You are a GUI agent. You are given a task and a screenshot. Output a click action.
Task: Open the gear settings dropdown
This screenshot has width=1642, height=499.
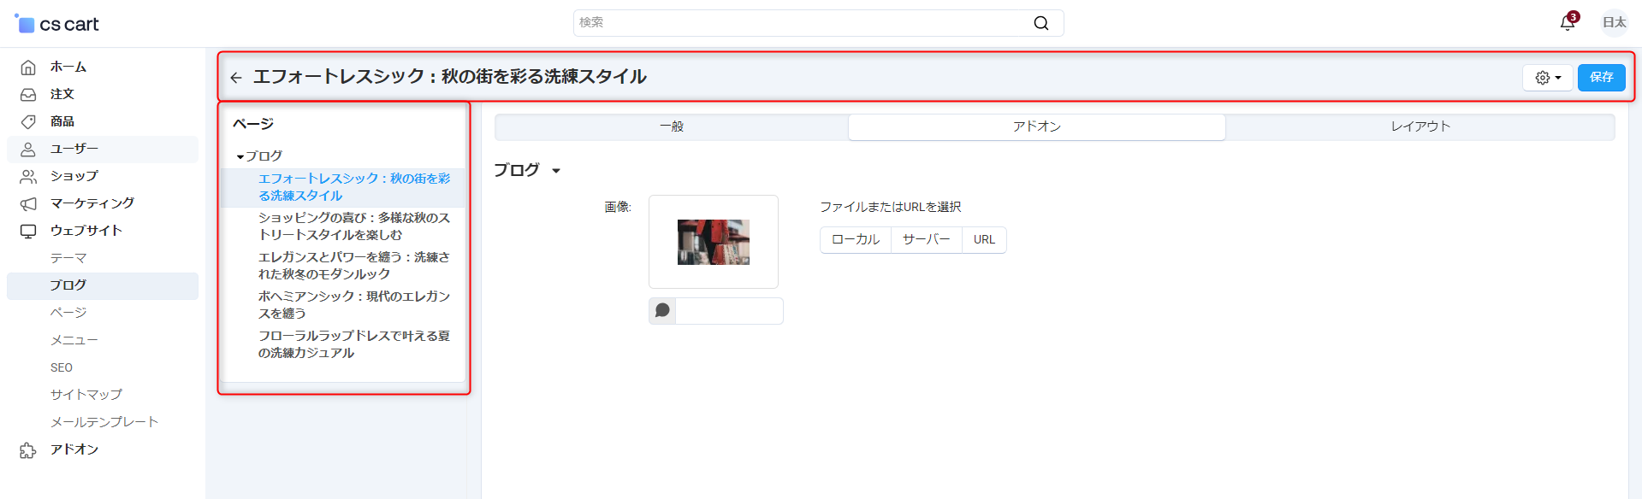point(1547,78)
